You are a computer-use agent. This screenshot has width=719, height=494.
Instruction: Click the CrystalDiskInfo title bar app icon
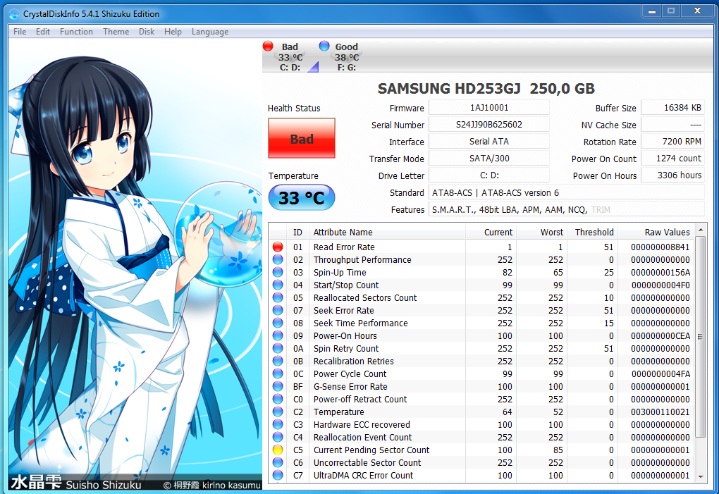14,13
